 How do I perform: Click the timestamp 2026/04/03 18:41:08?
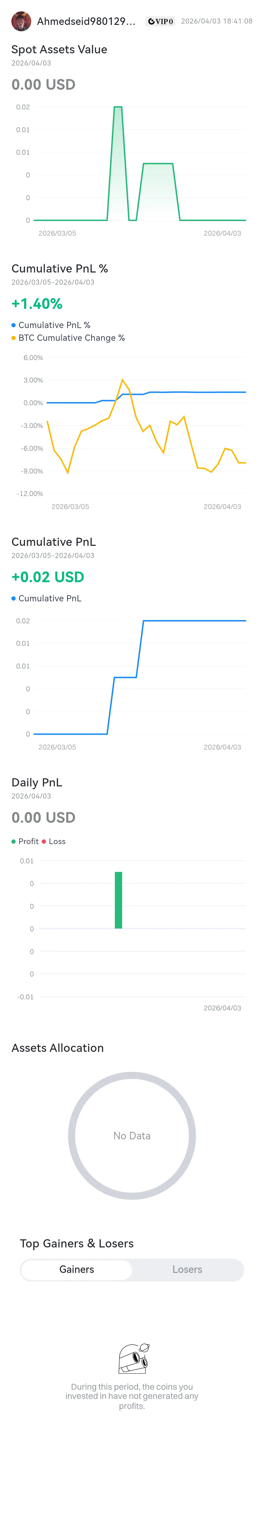coord(217,21)
